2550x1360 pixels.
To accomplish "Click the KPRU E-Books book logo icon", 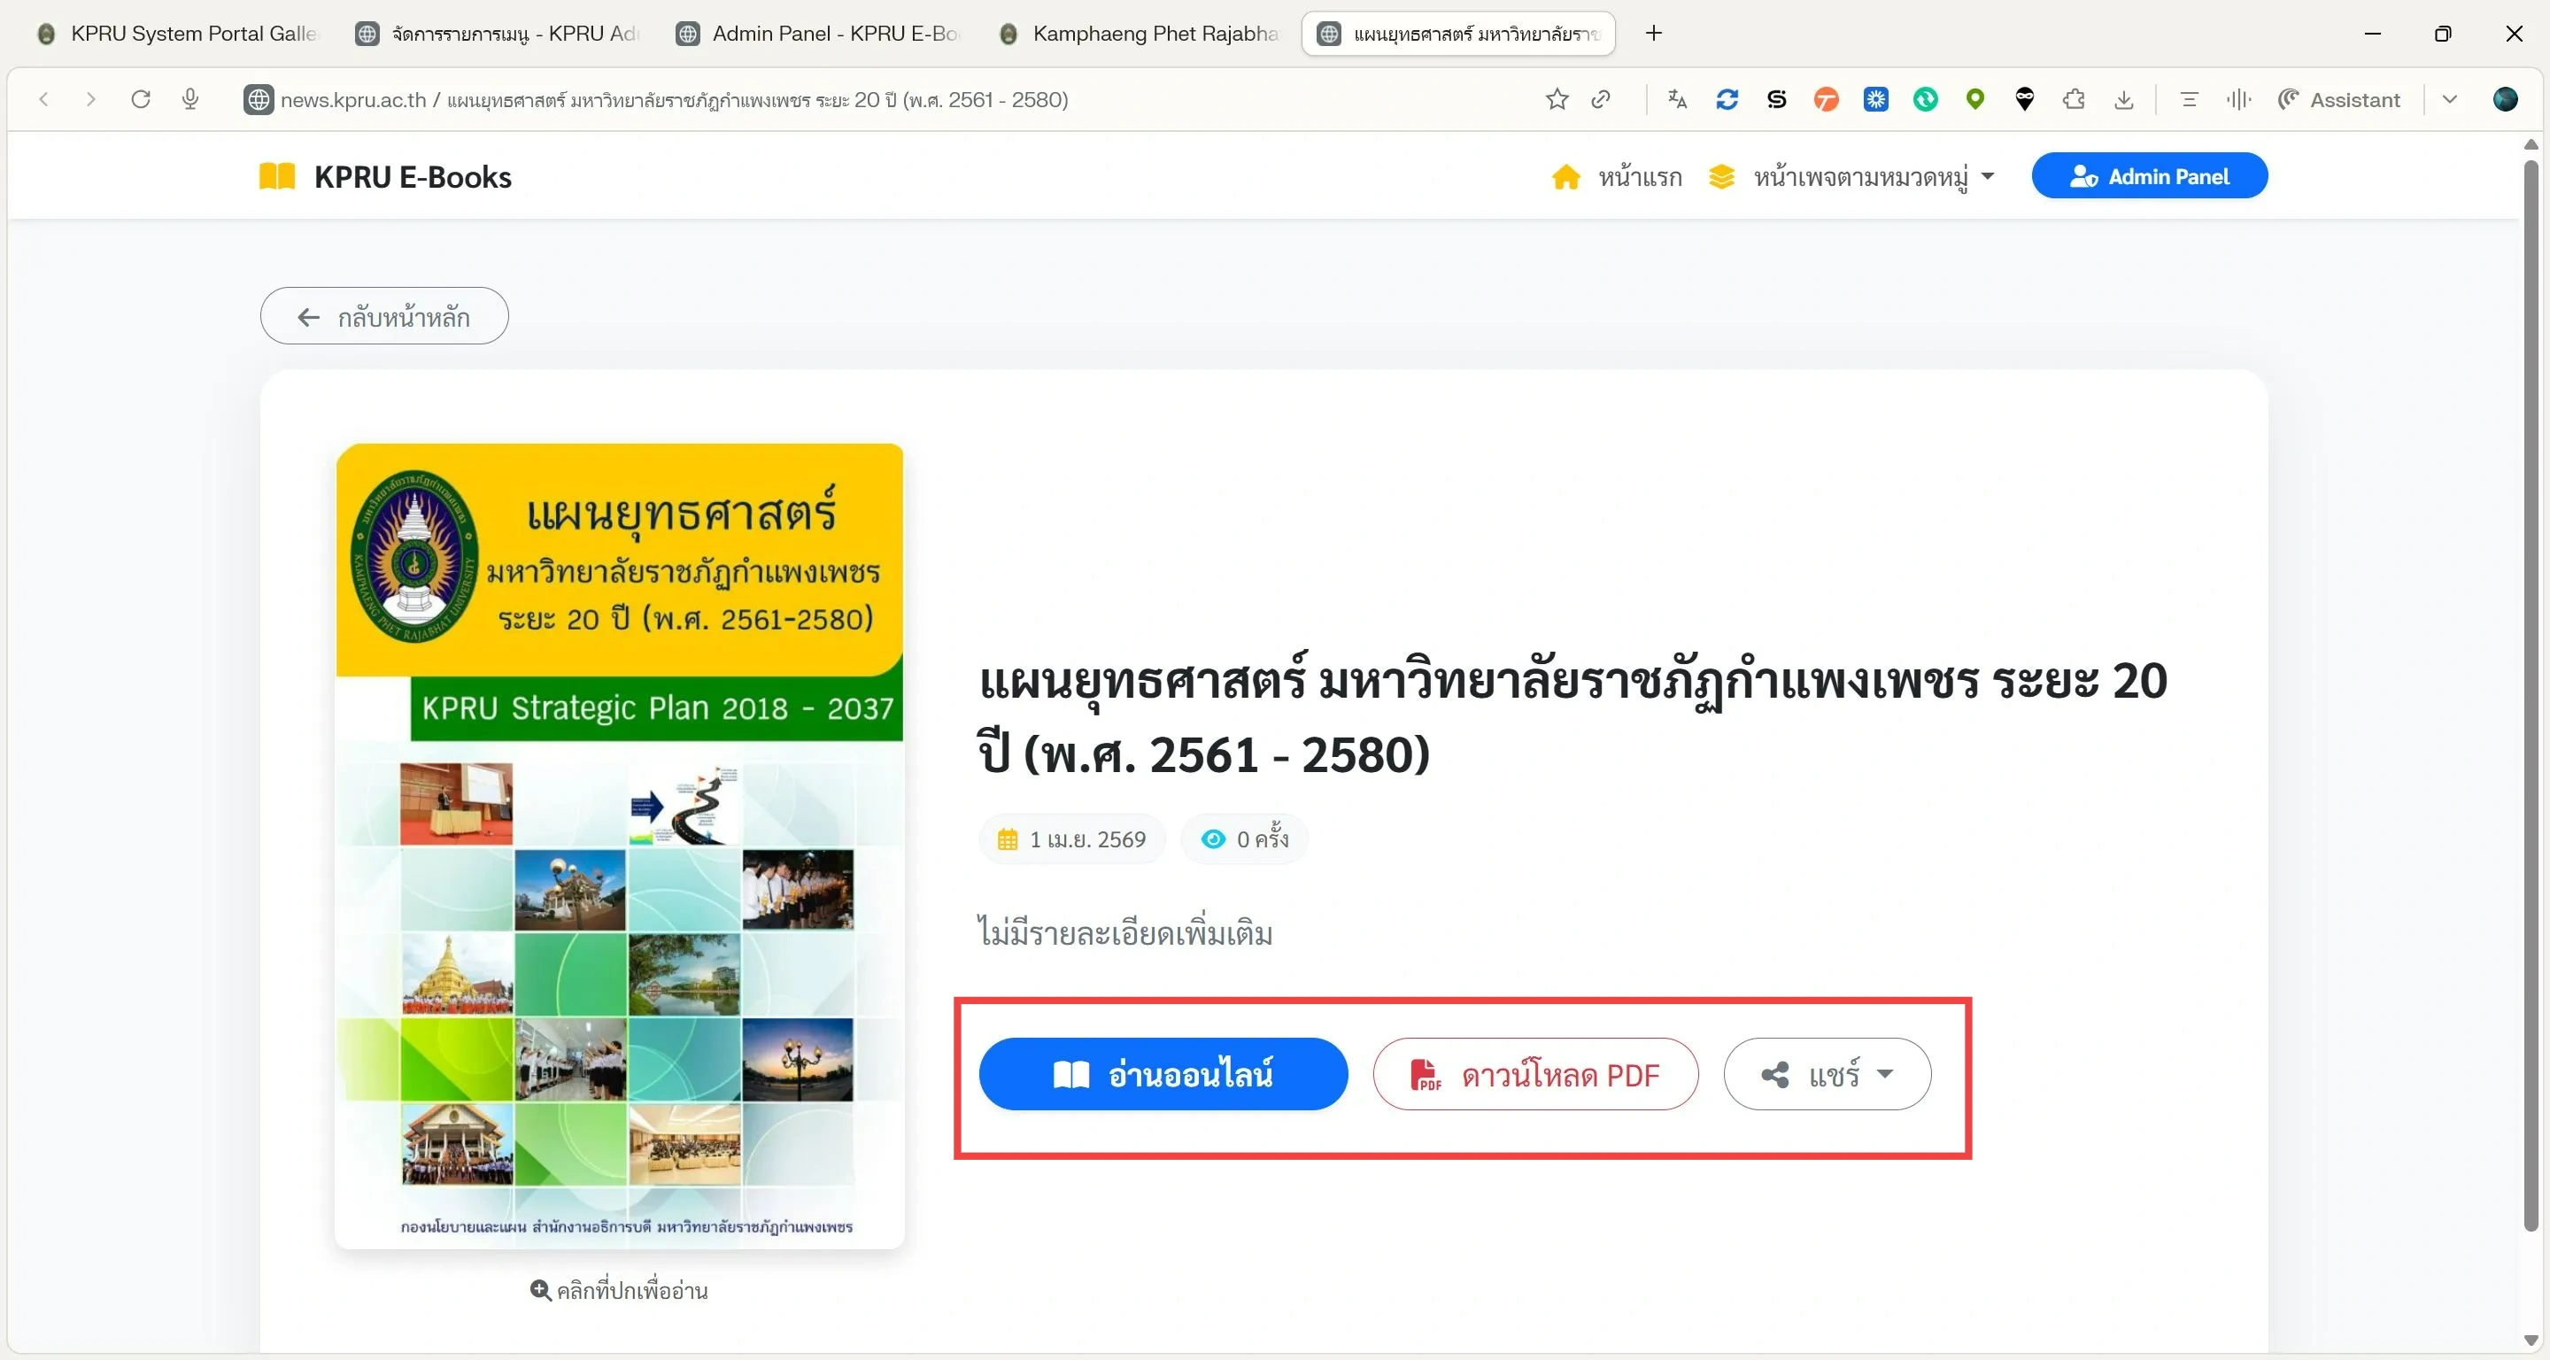I will point(277,176).
